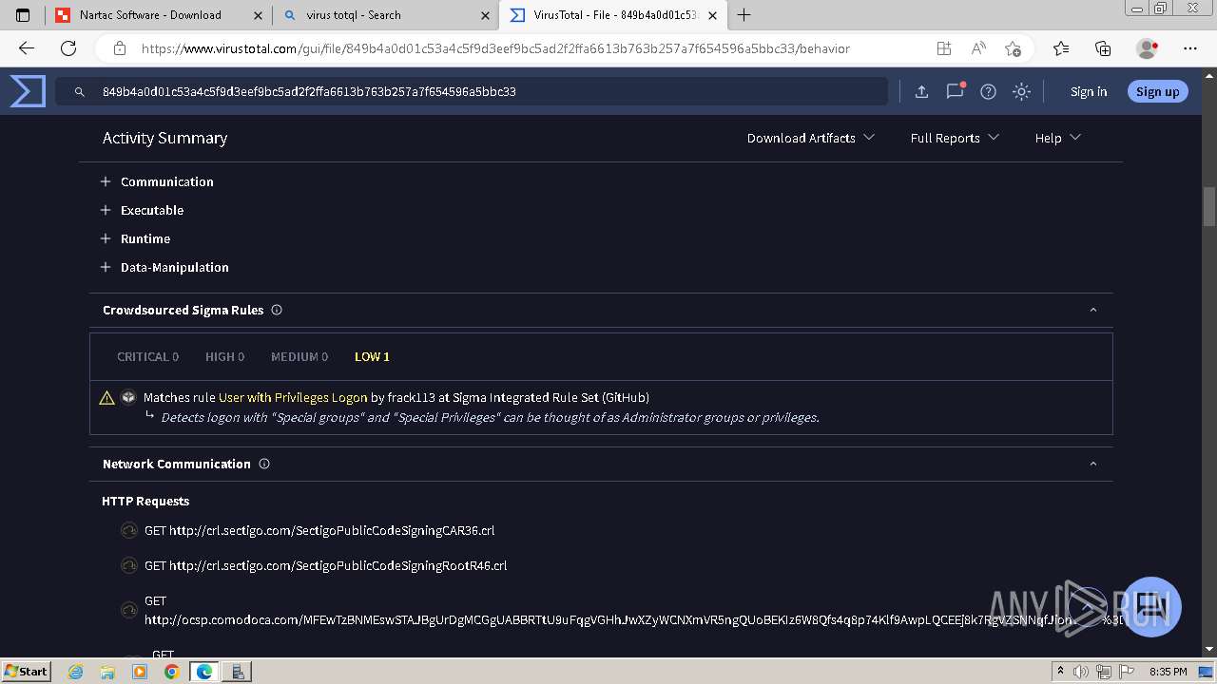Viewport: 1217px width, 684px height.
Task: Click GET crl.sectigo.com SectigoPublicCodeSigningRootR46.crl text
Action: 326,565
